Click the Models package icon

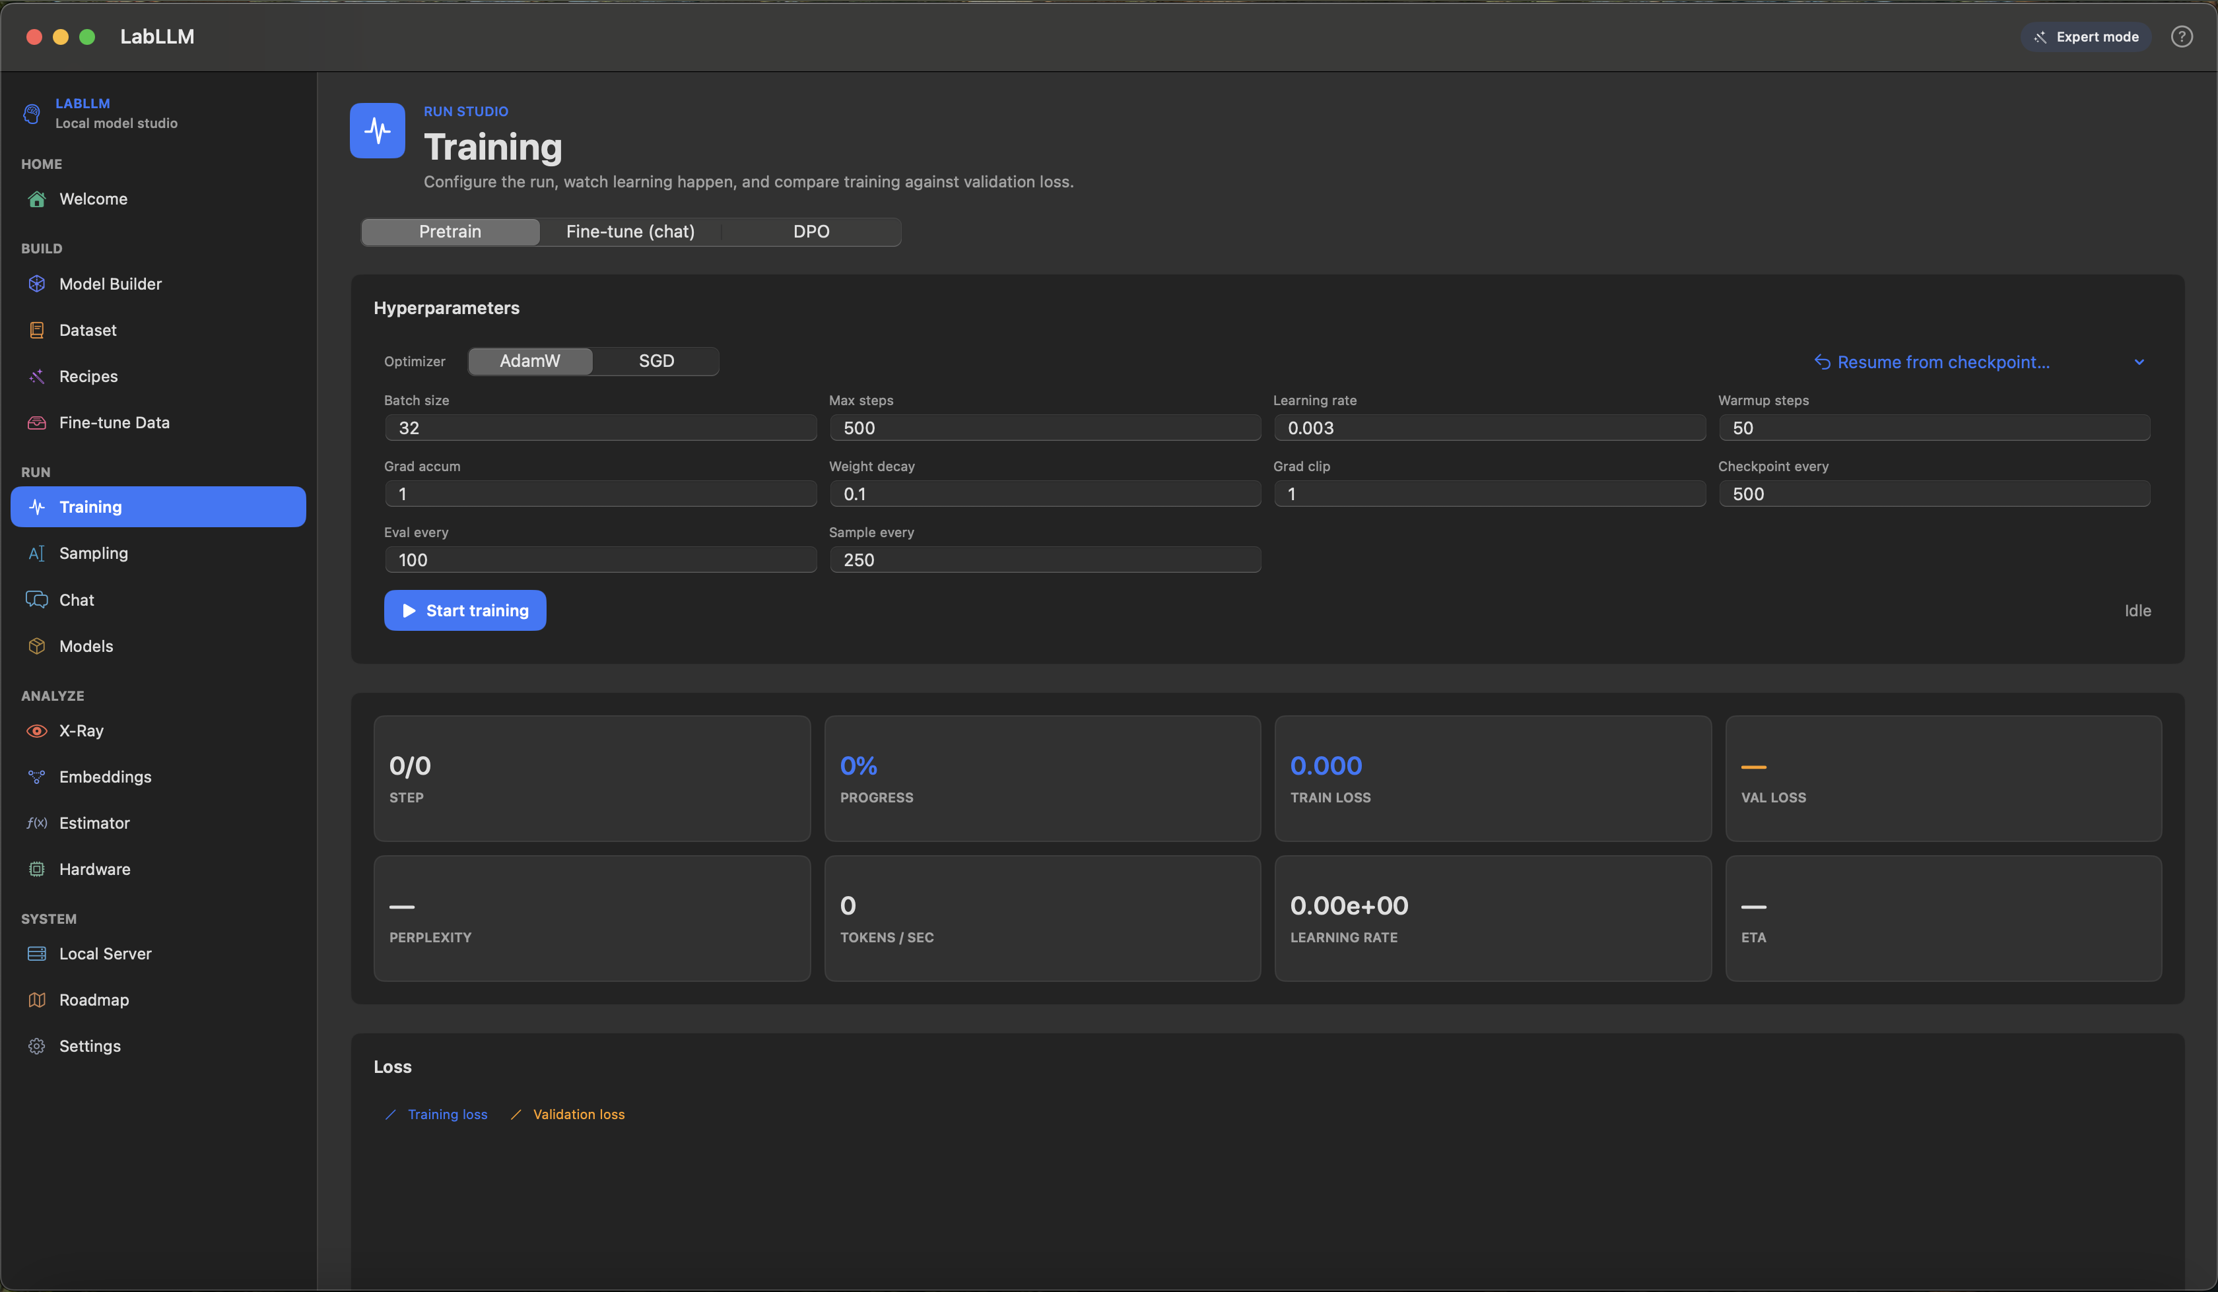(x=37, y=646)
